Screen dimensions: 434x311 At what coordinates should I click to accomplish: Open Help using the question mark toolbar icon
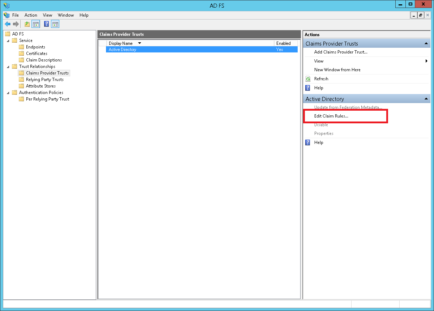(46, 24)
